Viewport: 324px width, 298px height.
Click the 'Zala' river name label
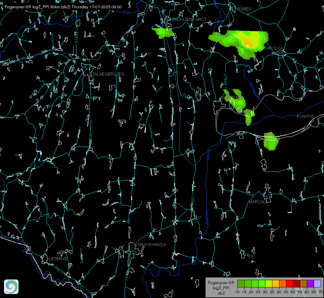pyautogui.click(x=208, y=156)
